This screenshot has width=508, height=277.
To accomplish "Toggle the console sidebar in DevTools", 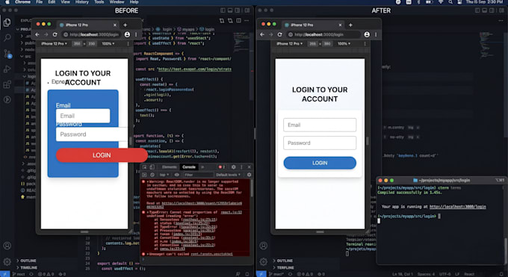I will coord(144,175).
